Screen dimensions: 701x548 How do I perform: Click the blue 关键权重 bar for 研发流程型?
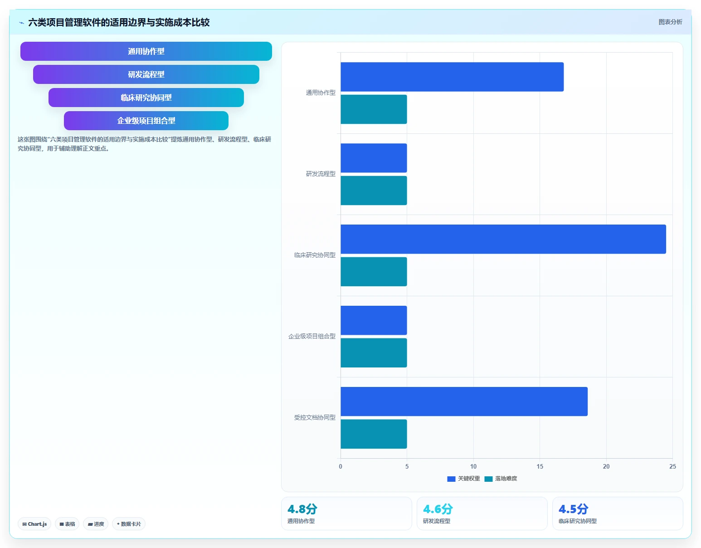click(x=374, y=158)
